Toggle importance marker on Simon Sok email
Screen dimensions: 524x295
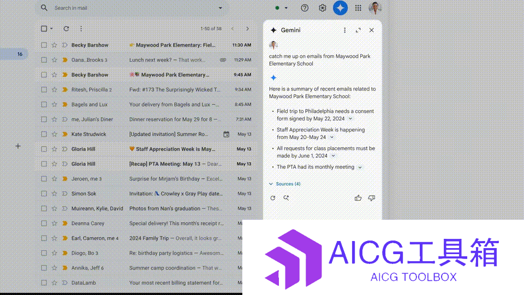pyautogui.click(x=65, y=194)
